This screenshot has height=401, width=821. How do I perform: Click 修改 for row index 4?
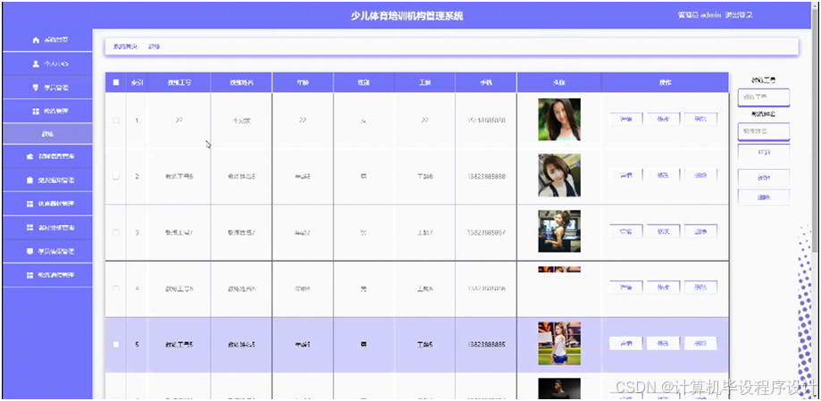pos(664,288)
